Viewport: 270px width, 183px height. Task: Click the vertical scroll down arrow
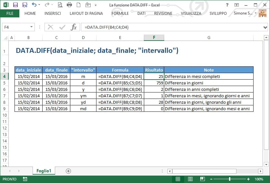[x=266, y=164]
